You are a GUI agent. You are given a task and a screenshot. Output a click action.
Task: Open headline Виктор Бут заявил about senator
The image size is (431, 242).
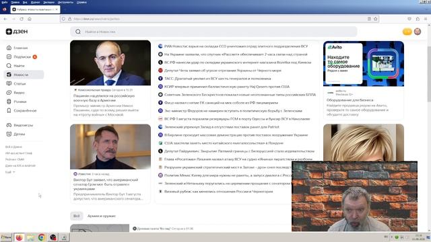point(106,184)
